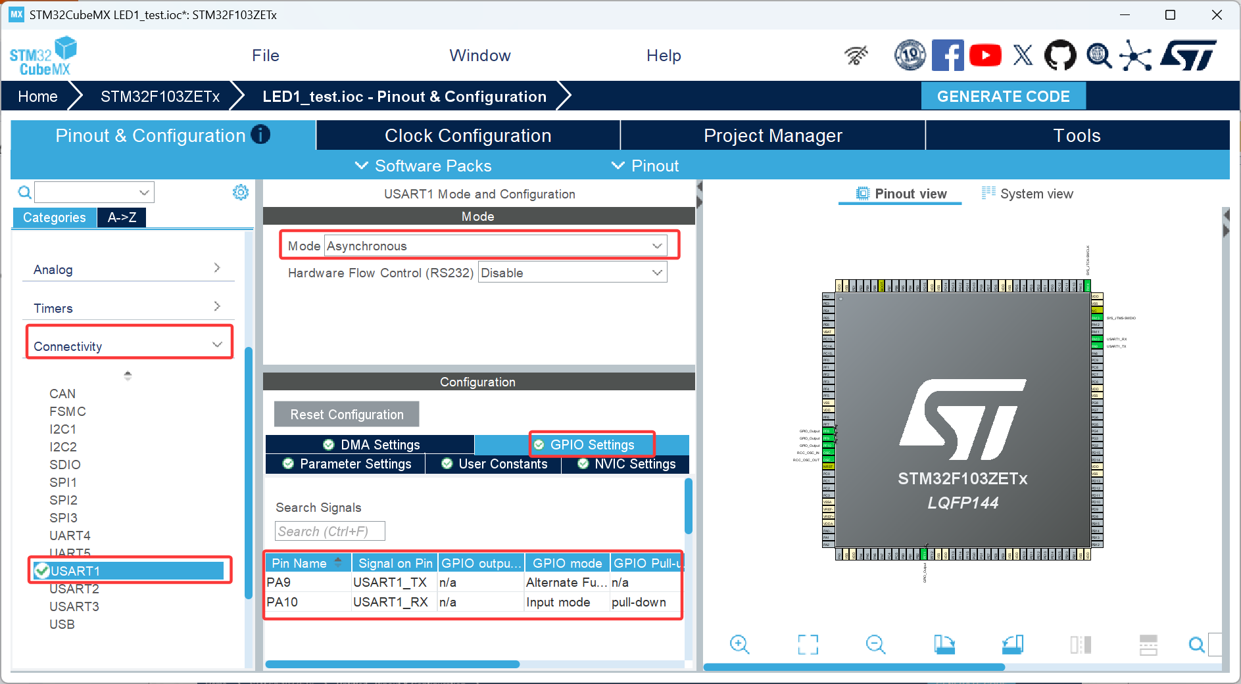Screen dimensions: 1241x684
Task: Open the X social media icon
Action: click(1023, 55)
